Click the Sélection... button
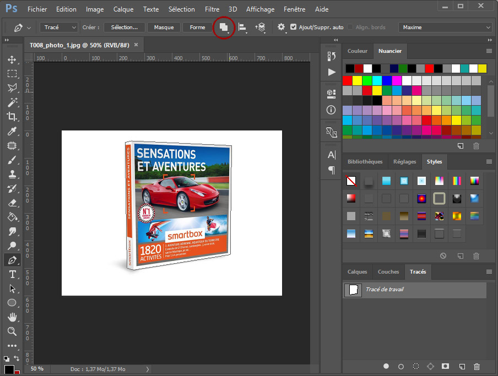Screen dimensions: 498x376 click(124, 27)
